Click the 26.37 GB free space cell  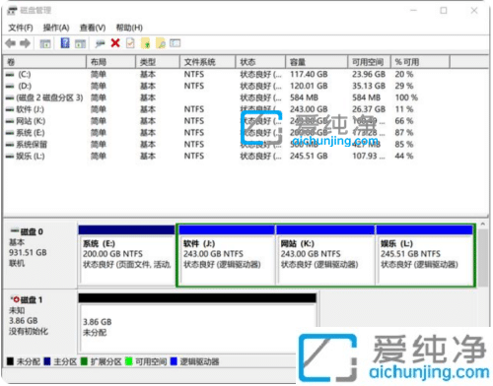tap(369, 109)
